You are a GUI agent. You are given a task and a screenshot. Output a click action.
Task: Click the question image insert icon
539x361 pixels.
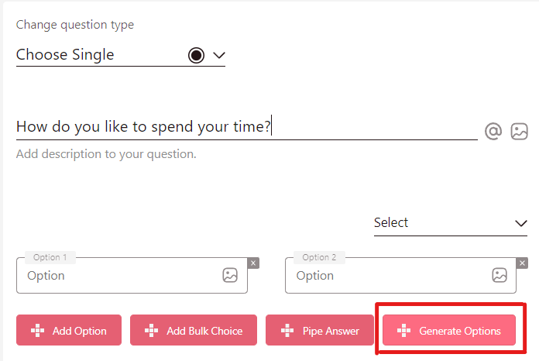[x=519, y=131]
